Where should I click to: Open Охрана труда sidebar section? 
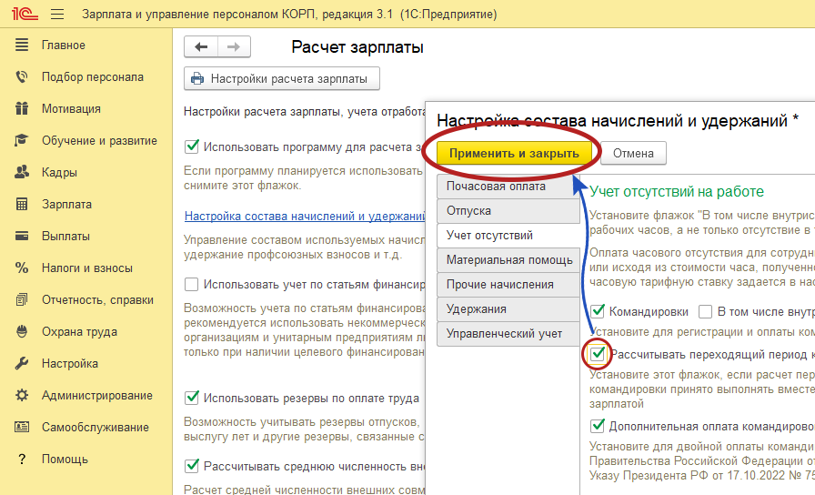point(79,332)
